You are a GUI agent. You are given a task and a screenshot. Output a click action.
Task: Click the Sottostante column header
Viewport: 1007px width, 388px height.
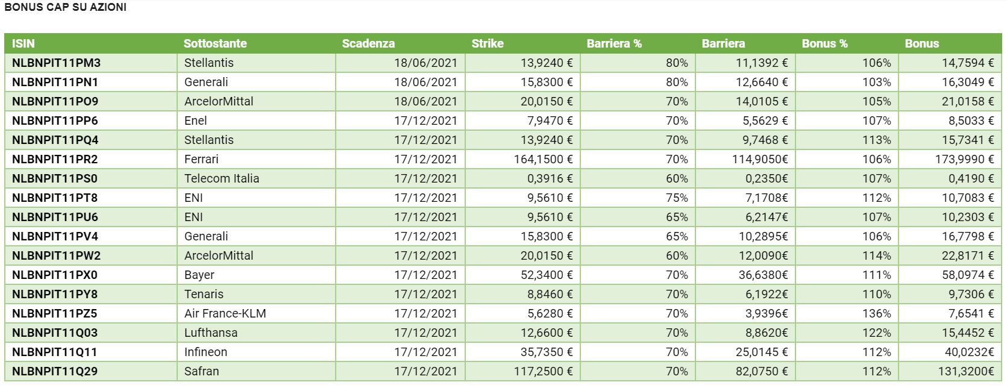215,43
